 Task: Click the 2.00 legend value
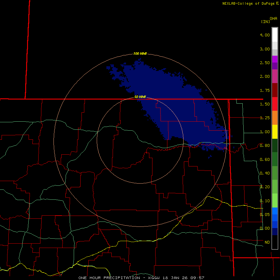pyautogui.click(x=265, y=77)
